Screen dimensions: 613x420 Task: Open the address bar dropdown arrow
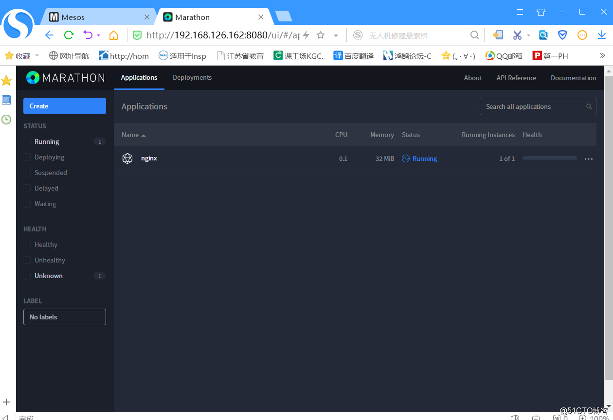click(336, 35)
